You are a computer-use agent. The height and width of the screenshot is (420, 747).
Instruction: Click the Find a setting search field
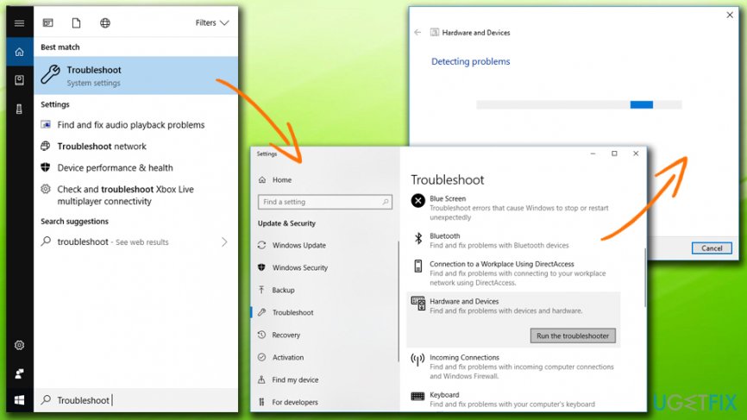pyautogui.click(x=325, y=202)
